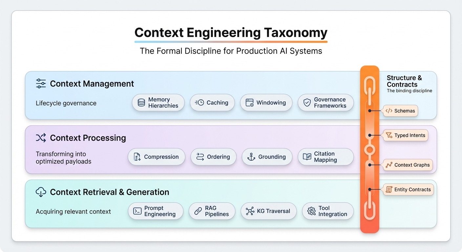
Task: Click the anchor icon in Grounding
Action: (251, 157)
